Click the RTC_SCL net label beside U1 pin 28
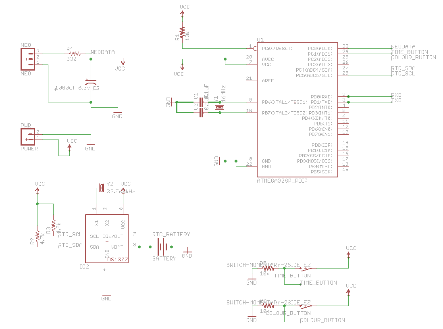 pyautogui.click(x=403, y=73)
